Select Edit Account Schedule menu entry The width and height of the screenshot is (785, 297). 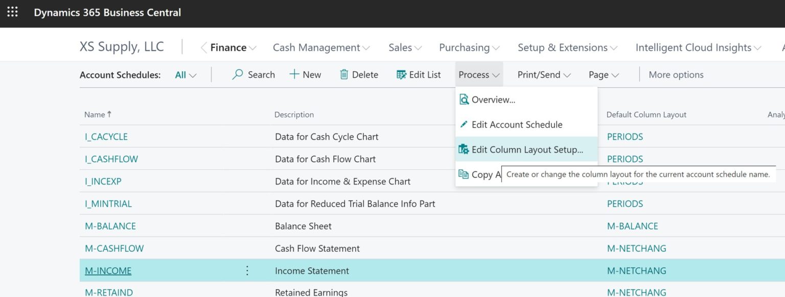[516, 124]
